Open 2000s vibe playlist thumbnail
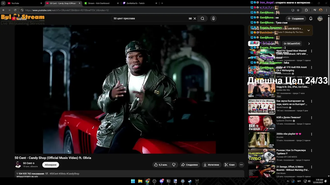The image size is (330, 185). coord(261,140)
